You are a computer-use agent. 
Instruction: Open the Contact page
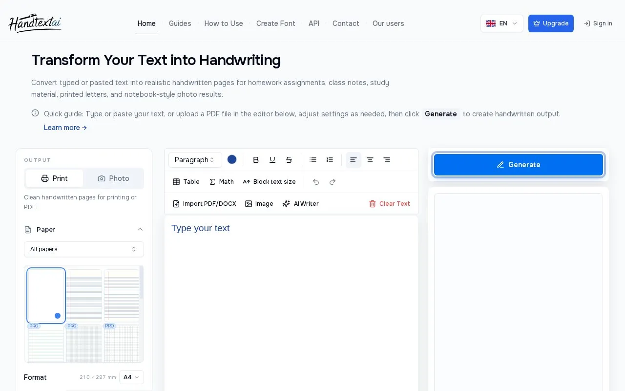click(346, 23)
